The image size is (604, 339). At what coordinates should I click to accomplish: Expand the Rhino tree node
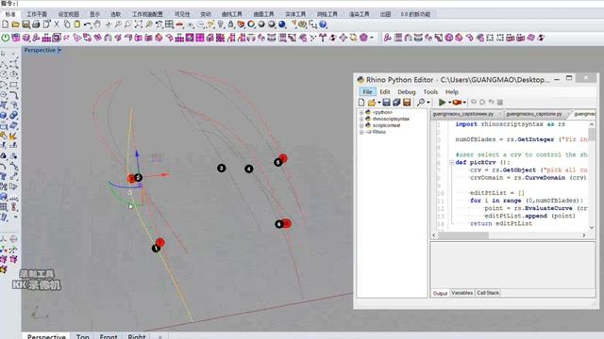point(361,132)
